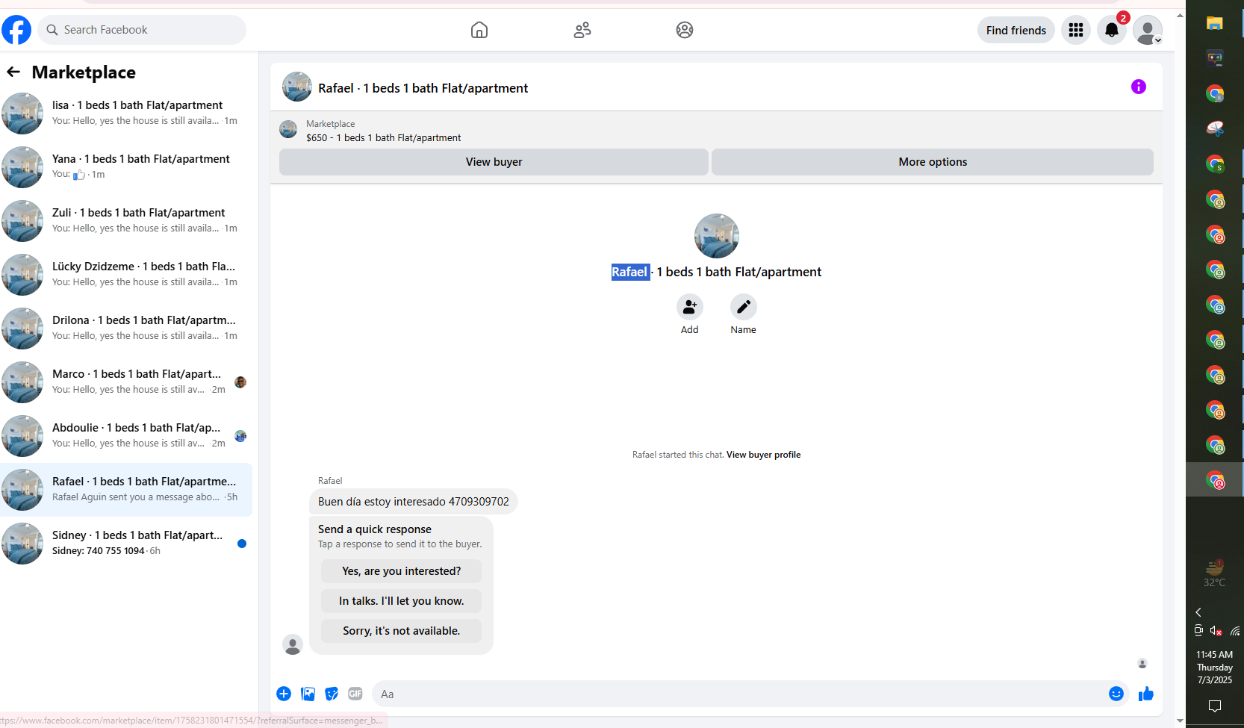Screen dimensions: 1244x728
Task: Open Lücky Dzidzeme conversation
Action: pyautogui.click(x=126, y=275)
